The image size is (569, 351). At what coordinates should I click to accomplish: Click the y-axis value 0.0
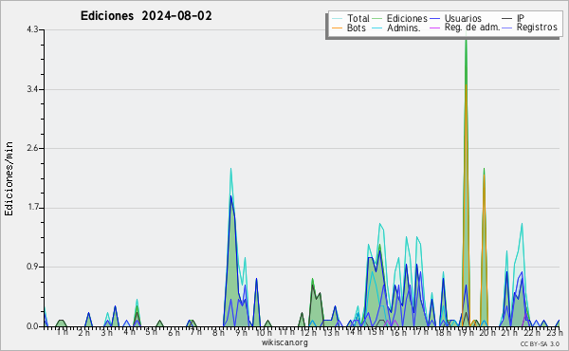(32, 326)
